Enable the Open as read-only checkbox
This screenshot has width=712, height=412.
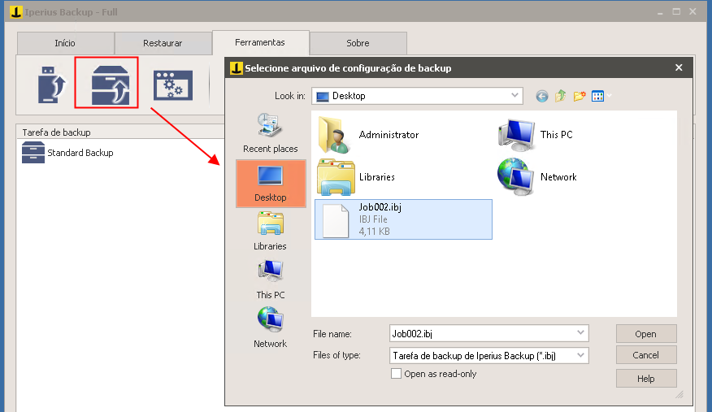pyautogui.click(x=396, y=374)
